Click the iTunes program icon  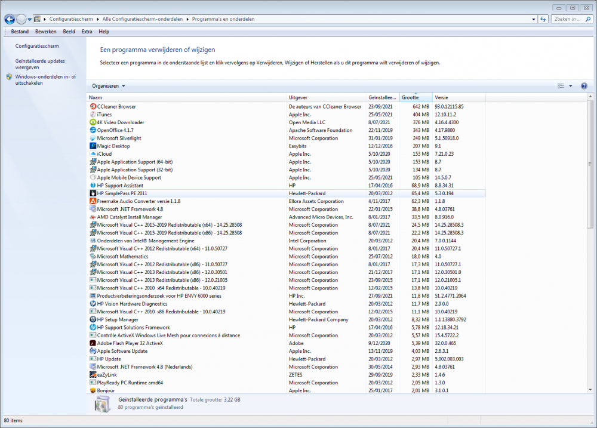point(93,115)
